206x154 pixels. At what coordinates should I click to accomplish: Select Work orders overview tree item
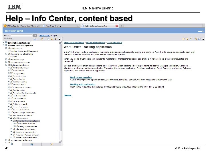coord(26,123)
